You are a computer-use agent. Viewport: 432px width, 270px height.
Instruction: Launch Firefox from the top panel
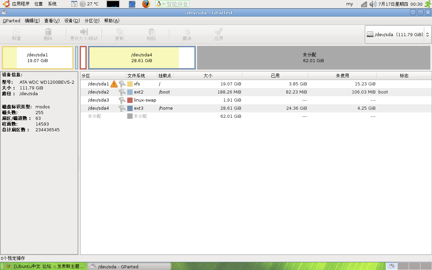coord(146,4)
